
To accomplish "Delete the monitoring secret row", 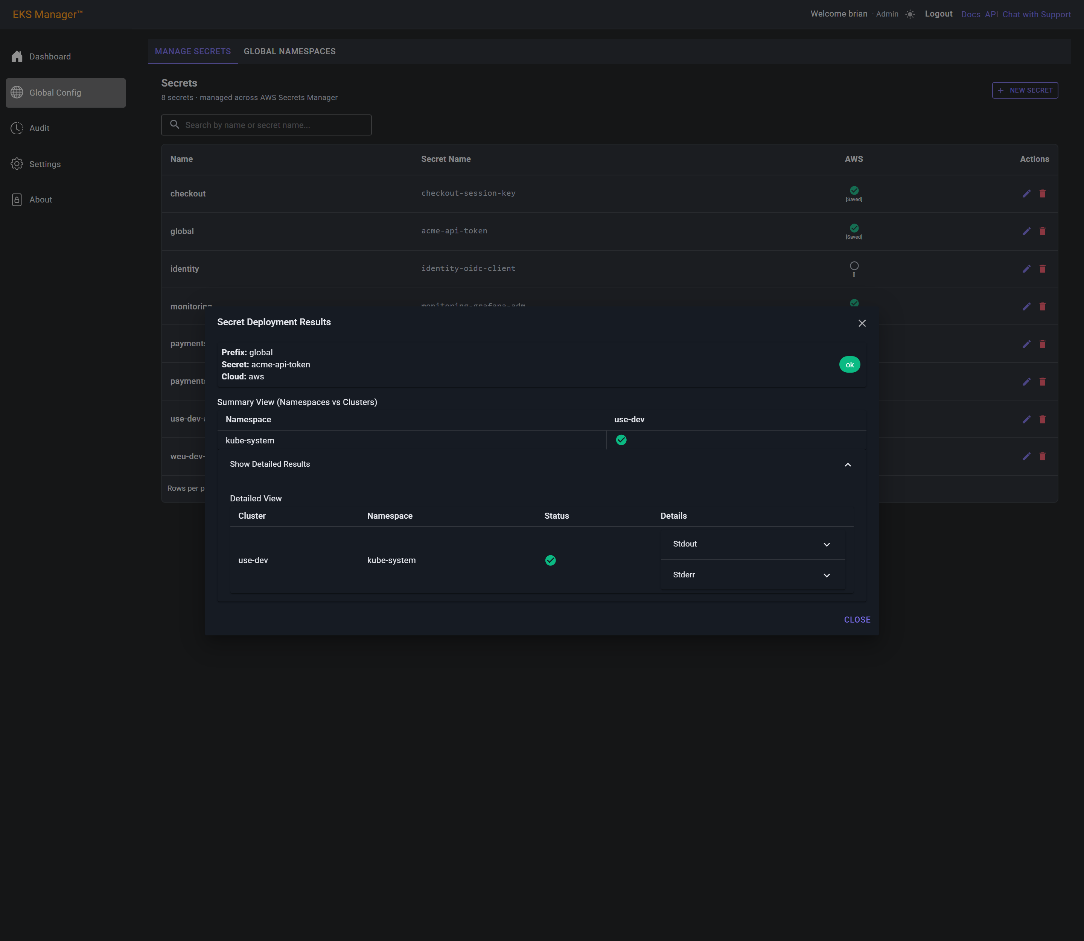I will click(x=1043, y=307).
